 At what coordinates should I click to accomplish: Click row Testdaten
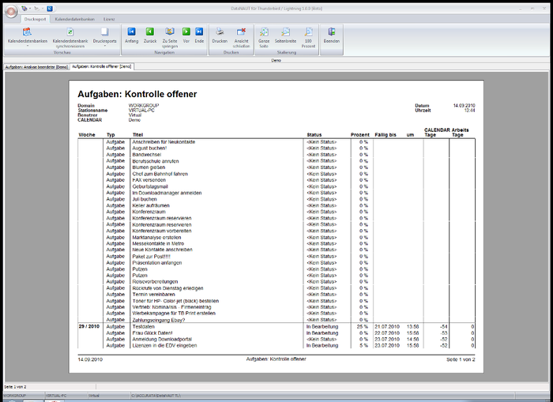coord(276,326)
